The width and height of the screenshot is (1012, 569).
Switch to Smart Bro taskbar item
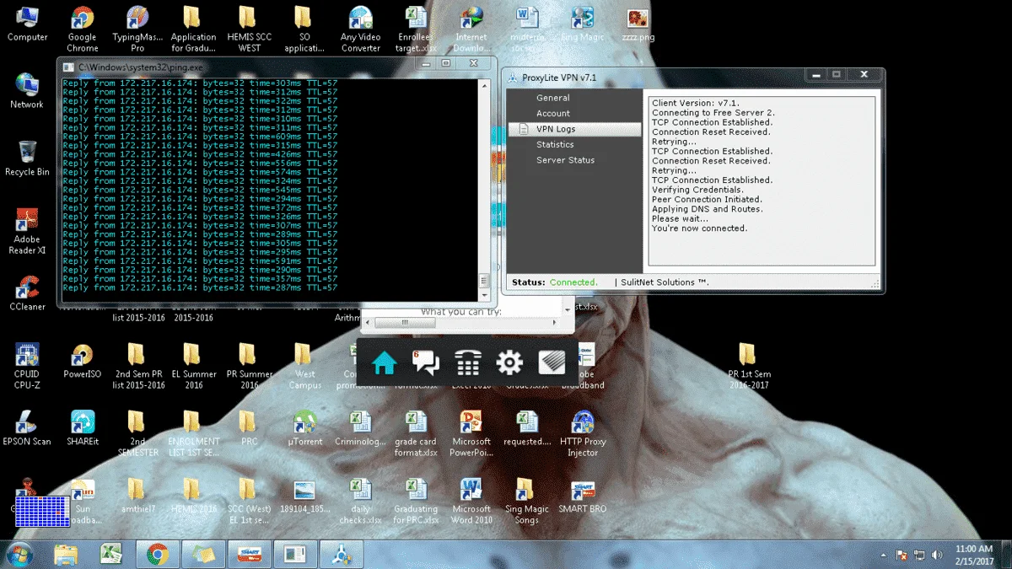(248, 555)
